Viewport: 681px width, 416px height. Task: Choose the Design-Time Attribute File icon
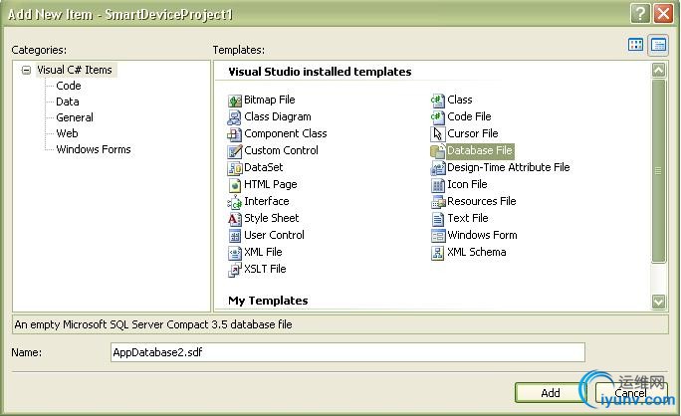(x=438, y=168)
